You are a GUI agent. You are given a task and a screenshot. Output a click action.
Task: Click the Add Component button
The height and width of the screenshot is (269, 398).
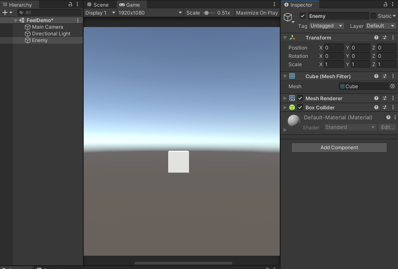click(x=339, y=147)
